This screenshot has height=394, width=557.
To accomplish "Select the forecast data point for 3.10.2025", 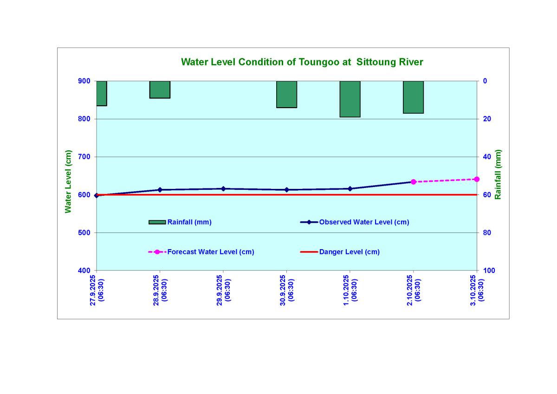I will (476, 179).
